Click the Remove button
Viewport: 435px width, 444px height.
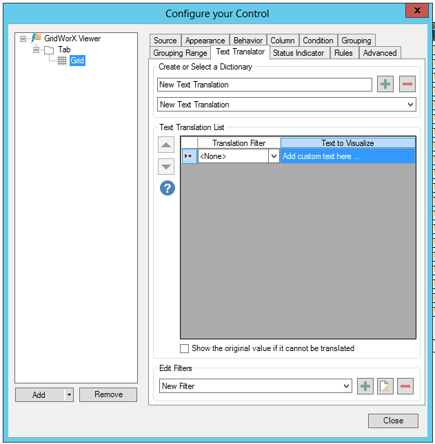(x=108, y=394)
